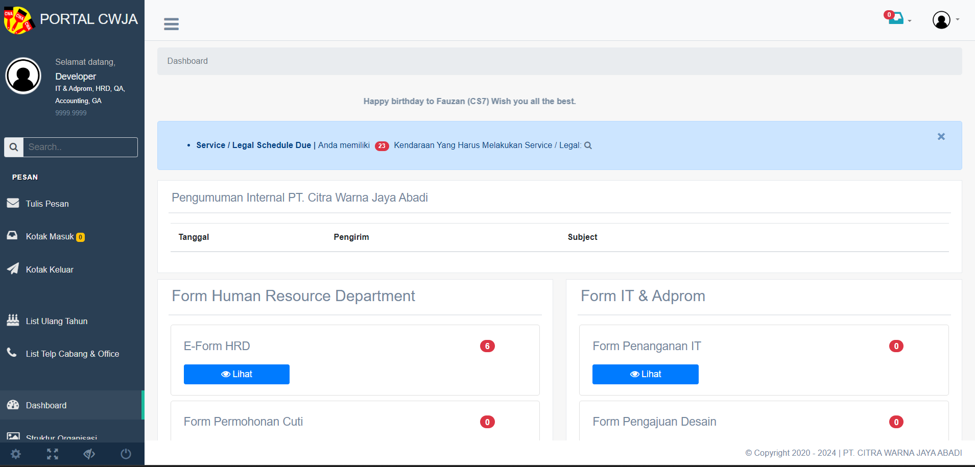Click Lihat button under Form Penanganan IT
Viewport: 975px width, 467px height.
tap(645, 374)
